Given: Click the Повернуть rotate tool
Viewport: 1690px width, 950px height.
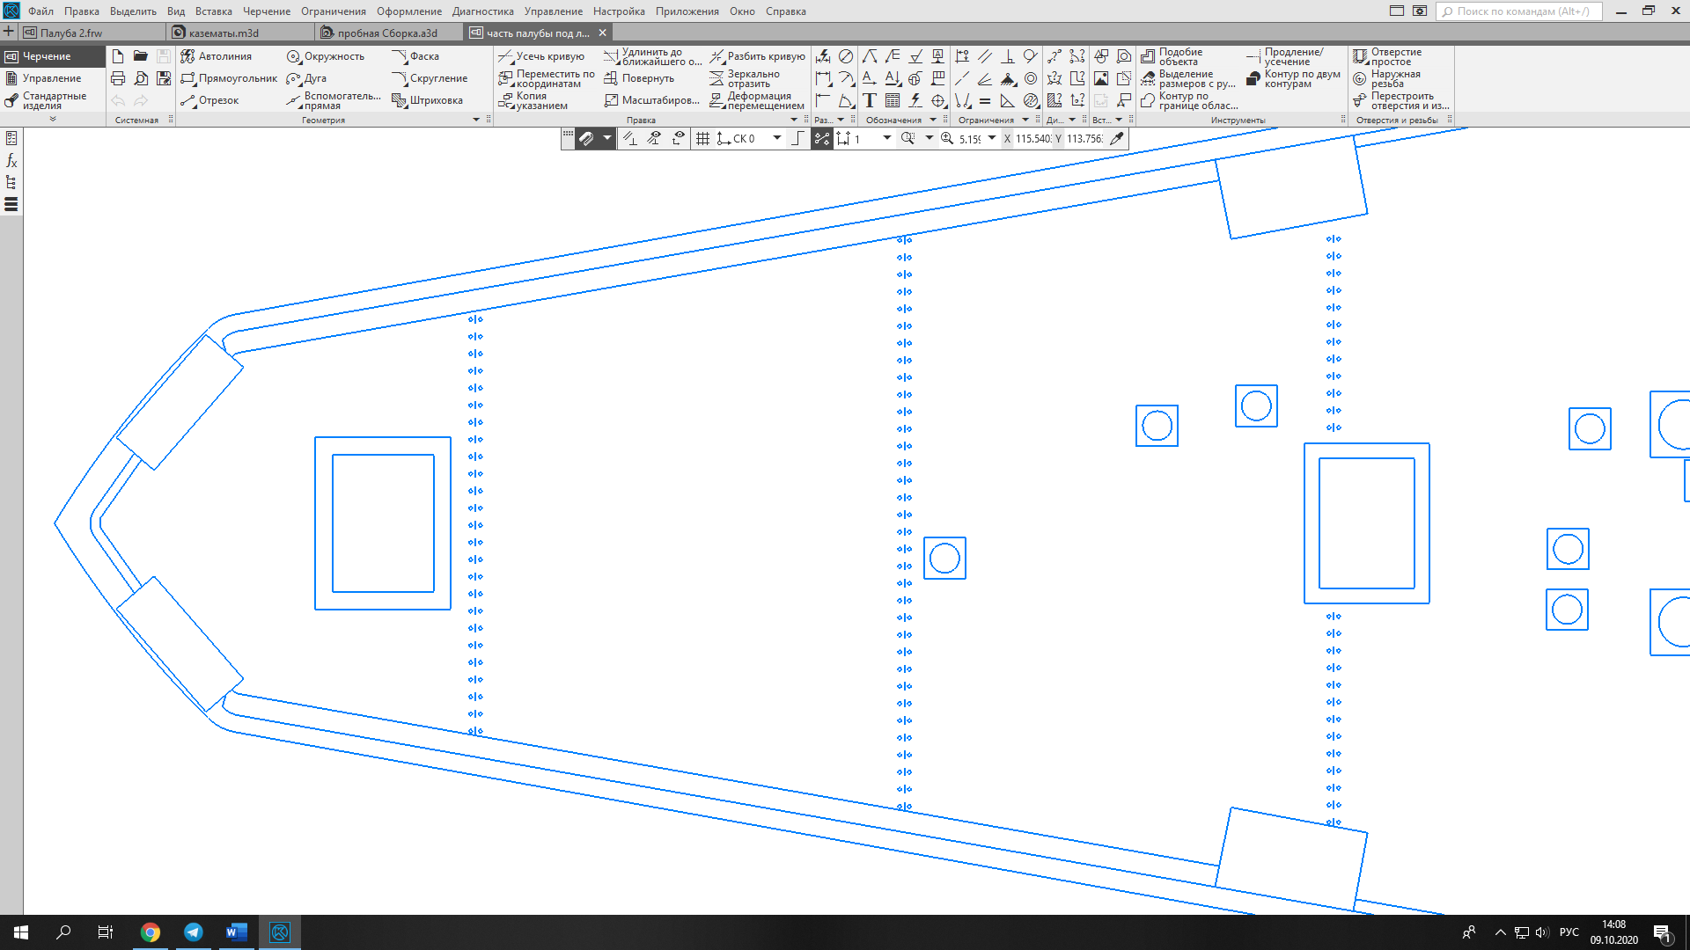Looking at the screenshot, I should [x=639, y=78].
